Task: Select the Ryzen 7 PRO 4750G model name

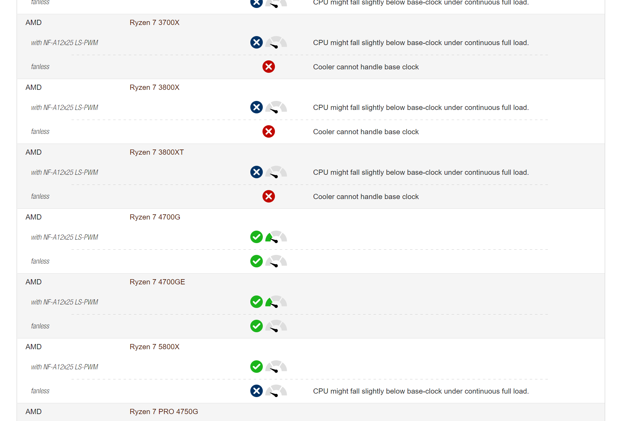Action: (x=164, y=412)
